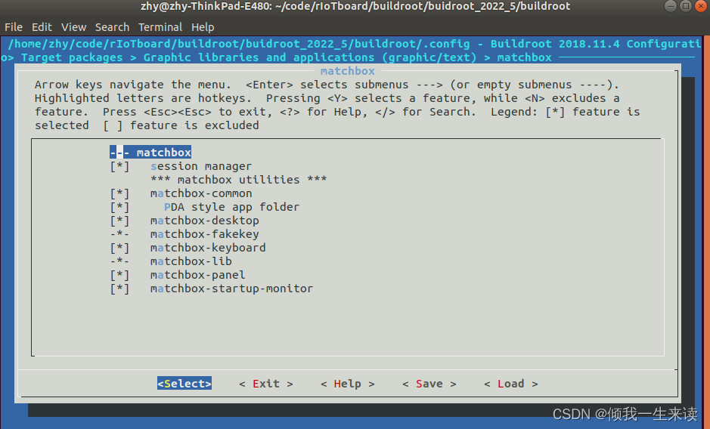Click the < Load > button

click(x=511, y=383)
